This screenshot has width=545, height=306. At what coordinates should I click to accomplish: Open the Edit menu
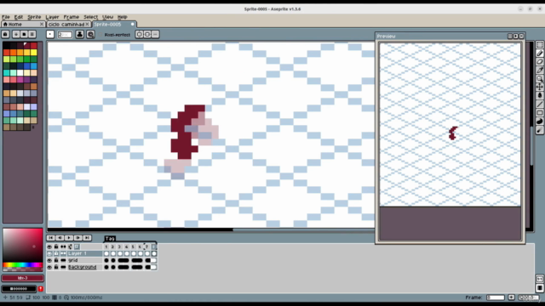(x=19, y=17)
